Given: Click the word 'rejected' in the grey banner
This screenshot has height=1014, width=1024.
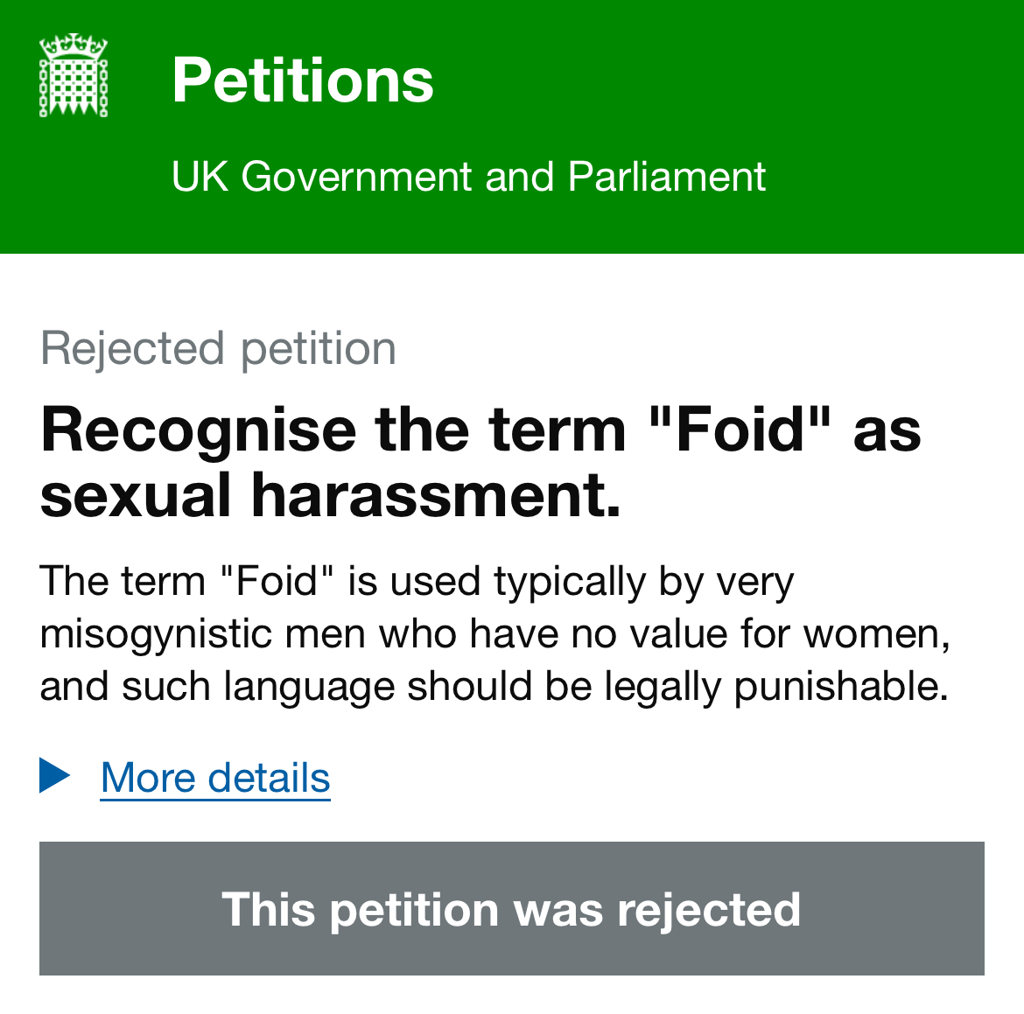Looking at the screenshot, I should 708,909.
